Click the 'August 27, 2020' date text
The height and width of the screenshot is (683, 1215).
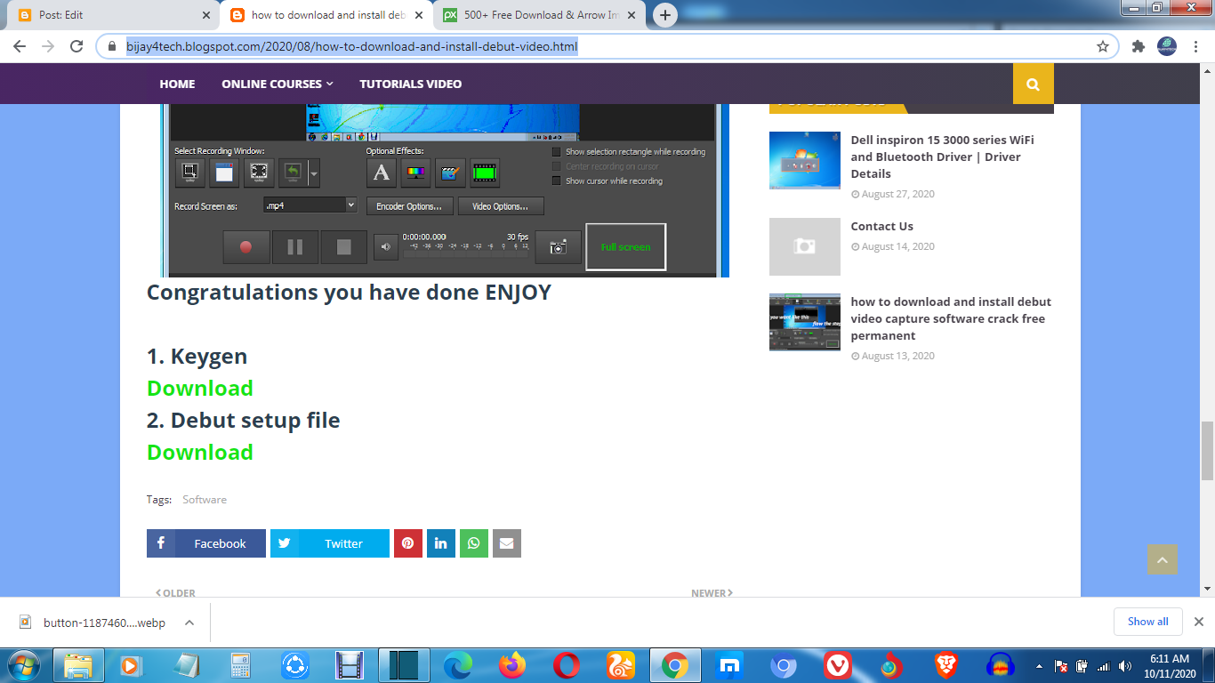click(898, 194)
